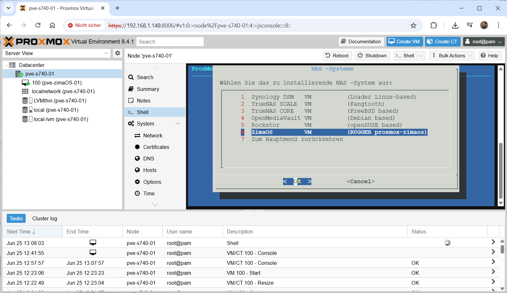Open the browser downloads icon
The image size is (507, 293).
pos(455,25)
